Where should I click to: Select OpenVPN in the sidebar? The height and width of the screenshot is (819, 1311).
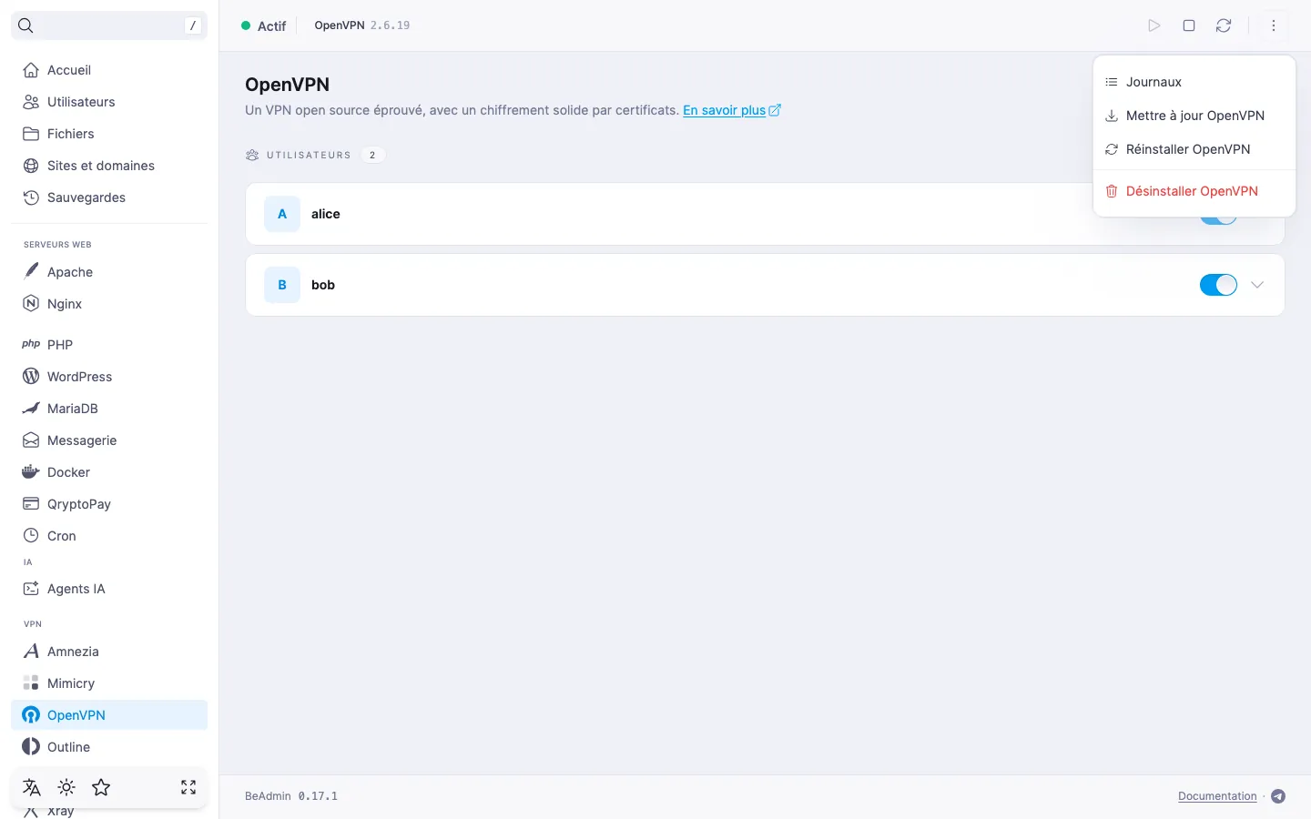pos(109,715)
